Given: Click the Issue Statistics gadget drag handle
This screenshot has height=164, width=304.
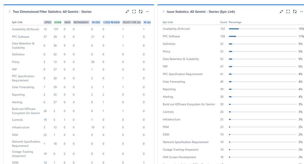Looking at the screenshot, I should 163,12.
